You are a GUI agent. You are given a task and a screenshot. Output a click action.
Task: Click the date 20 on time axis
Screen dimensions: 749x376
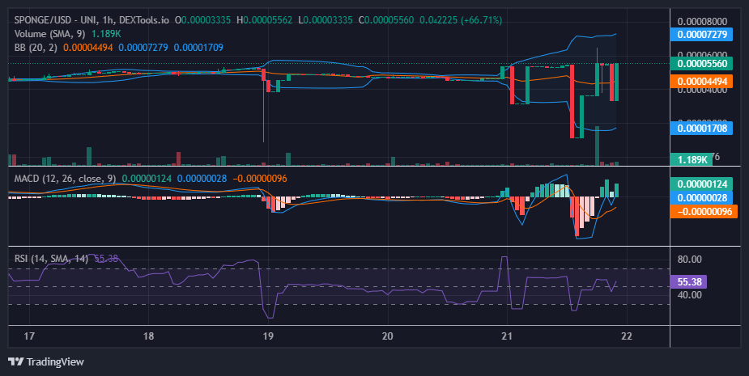[387, 336]
